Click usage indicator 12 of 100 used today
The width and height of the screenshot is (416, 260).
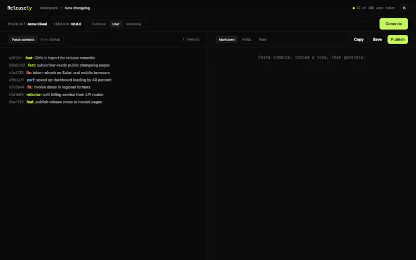pyautogui.click(x=373, y=8)
